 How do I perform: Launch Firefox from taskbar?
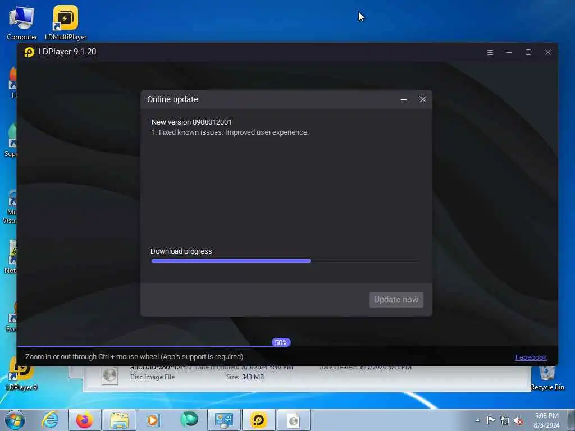85,420
